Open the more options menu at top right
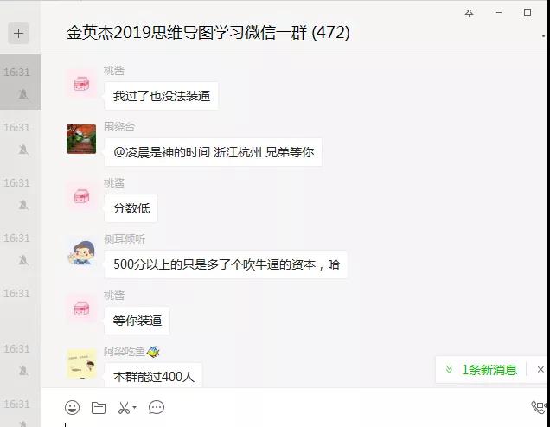Viewport: 550px width, 427px height. 543,35
